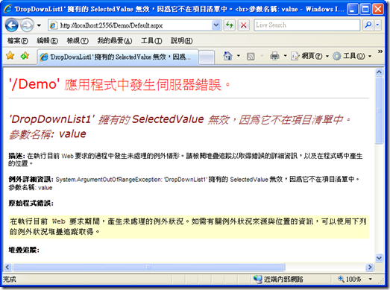Screen dimensions: 390x290
Task: Show more toolbar commands chevron
Action: coord(380,51)
